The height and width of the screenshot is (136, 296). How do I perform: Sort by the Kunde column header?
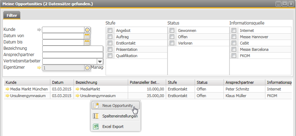click(27, 82)
